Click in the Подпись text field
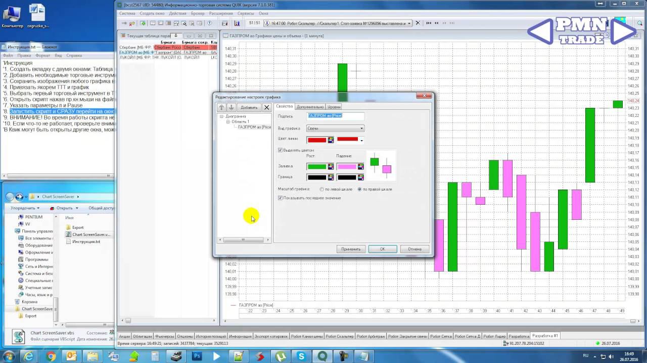647x363 pixels. click(x=335, y=116)
